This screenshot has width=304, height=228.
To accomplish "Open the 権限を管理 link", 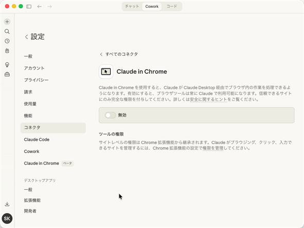I will (x=213, y=148).
